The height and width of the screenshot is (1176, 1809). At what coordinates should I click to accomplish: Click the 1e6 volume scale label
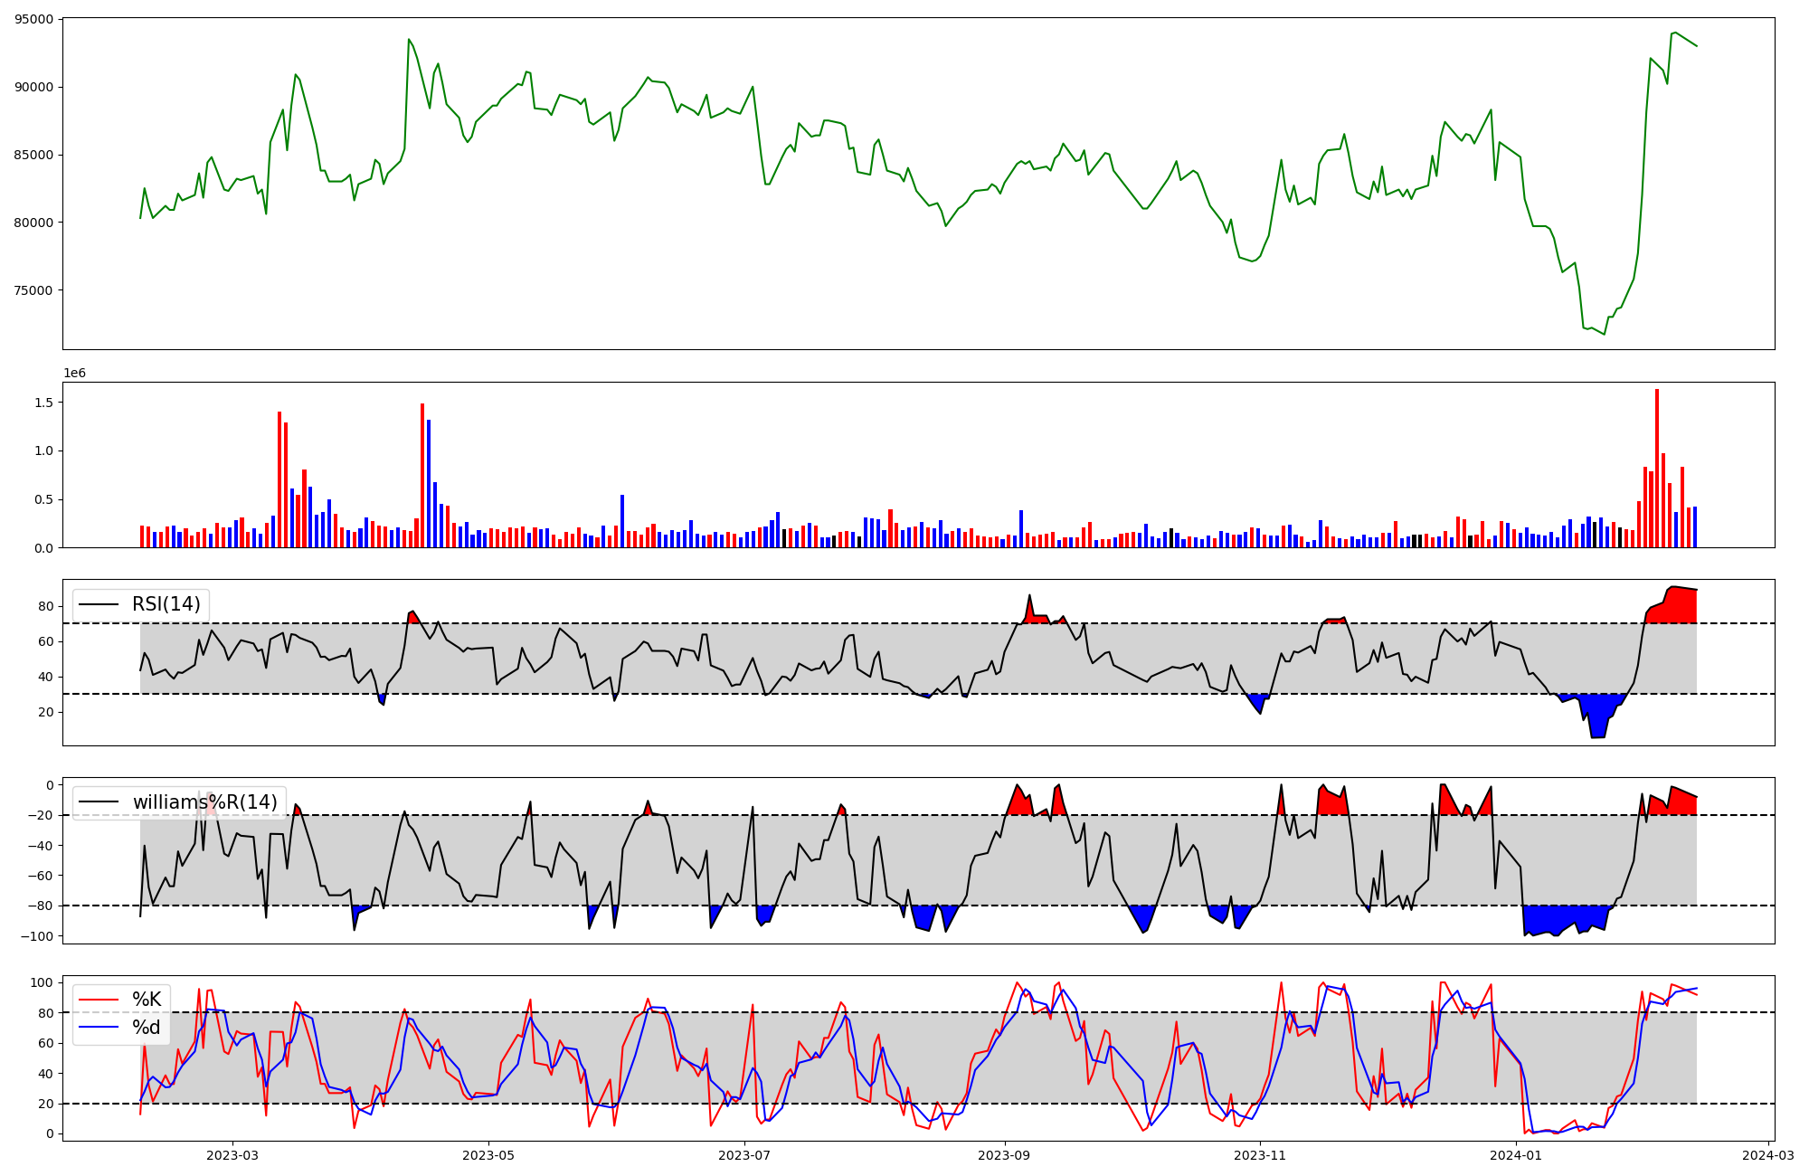tap(74, 373)
